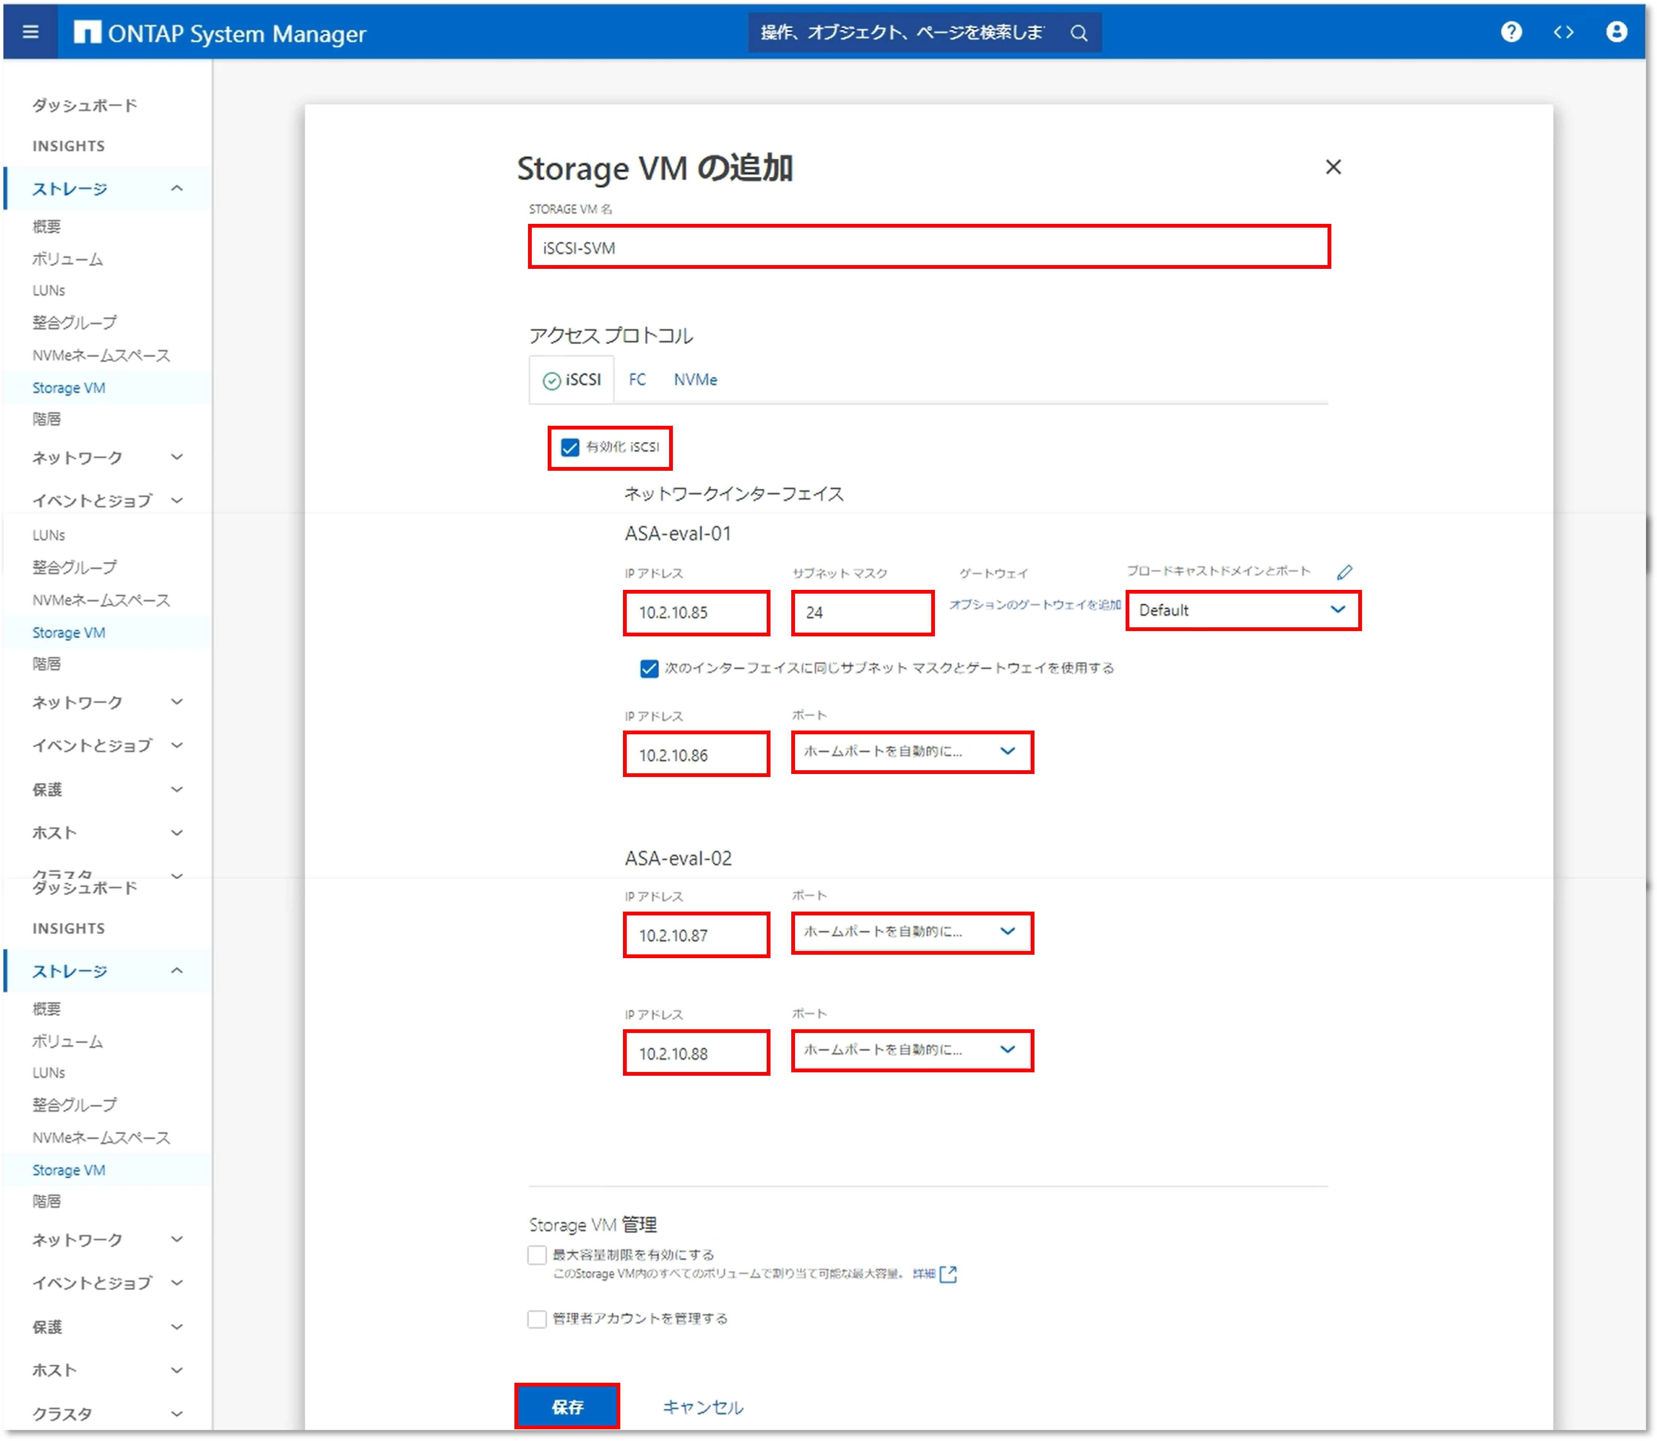The image size is (1657, 1441).
Task: Click the キャンセル cancel button
Action: (x=703, y=1408)
